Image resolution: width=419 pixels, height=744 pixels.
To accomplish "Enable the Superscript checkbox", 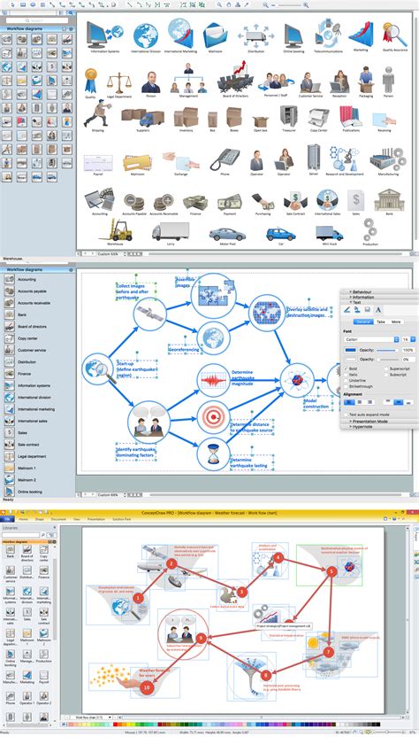I will tap(386, 368).
